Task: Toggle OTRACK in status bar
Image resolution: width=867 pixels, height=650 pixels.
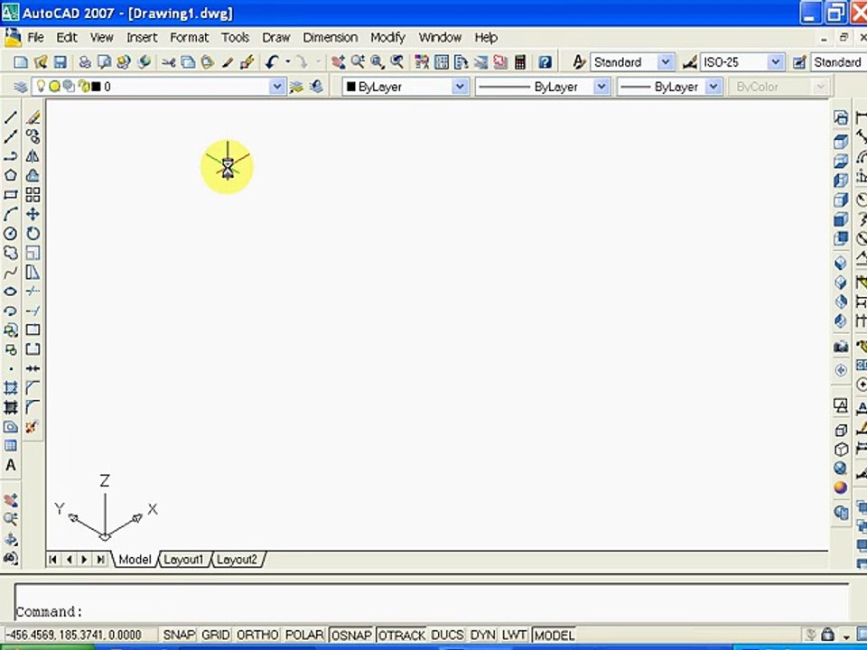Action: 402,635
